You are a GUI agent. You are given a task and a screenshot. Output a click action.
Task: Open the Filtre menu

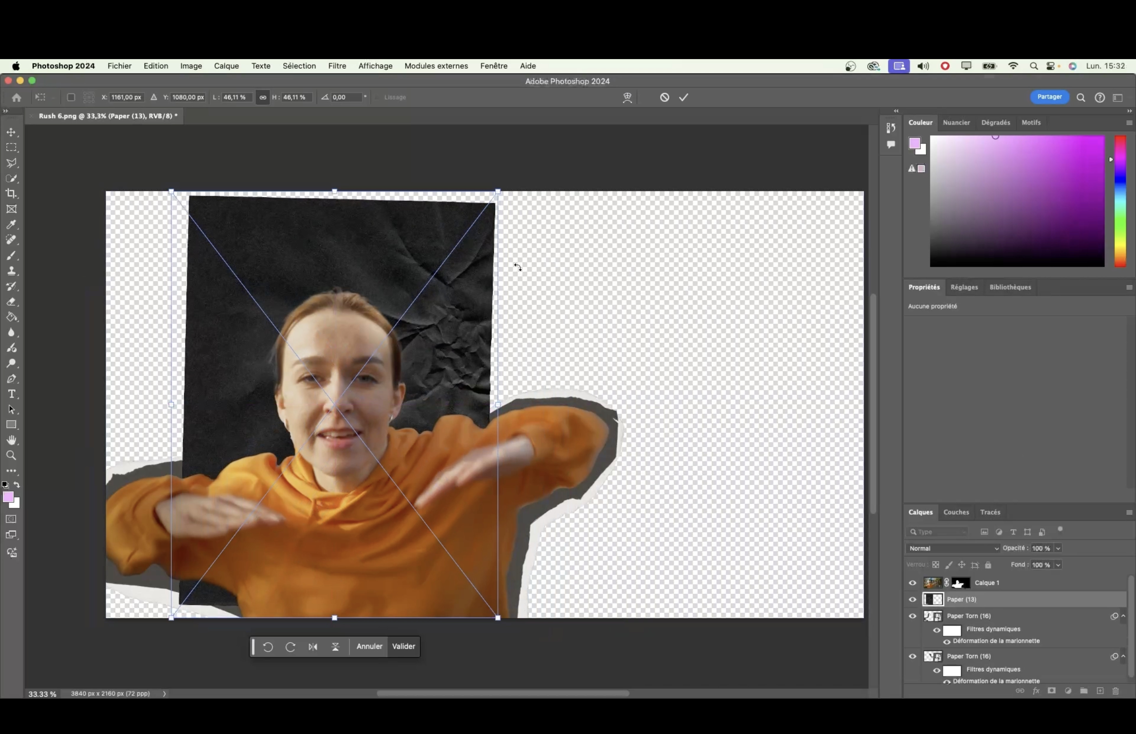pyautogui.click(x=336, y=66)
